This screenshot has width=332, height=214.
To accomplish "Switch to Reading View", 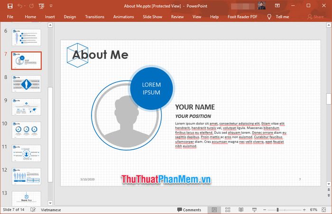I will [x=241, y=209].
